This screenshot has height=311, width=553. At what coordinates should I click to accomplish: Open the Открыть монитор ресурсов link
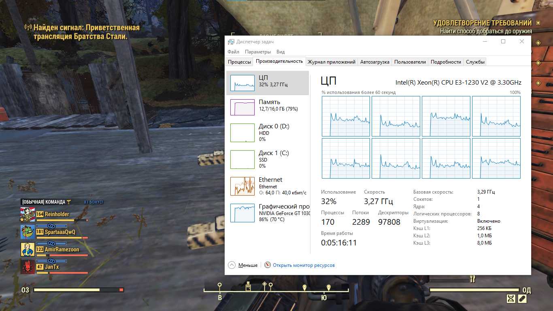coord(304,265)
